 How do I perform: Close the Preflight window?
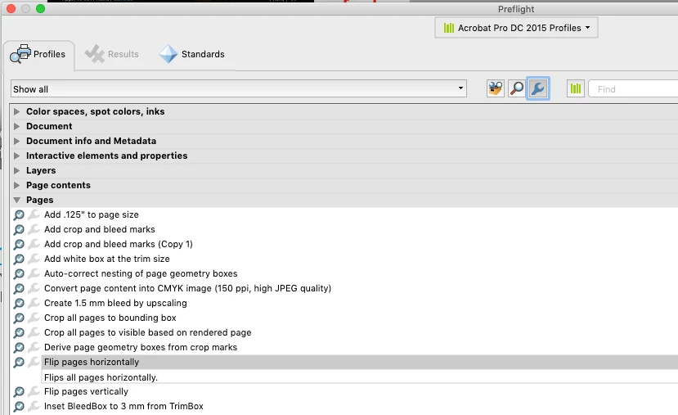coord(11,9)
